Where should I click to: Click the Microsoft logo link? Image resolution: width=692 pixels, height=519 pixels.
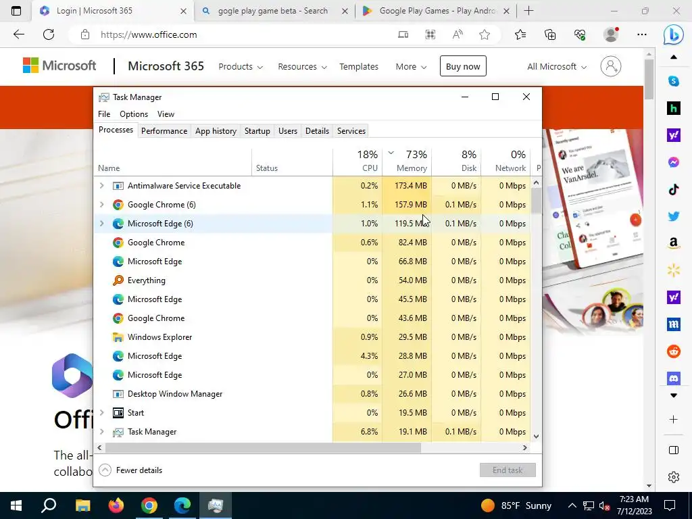click(x=59, y=66)
